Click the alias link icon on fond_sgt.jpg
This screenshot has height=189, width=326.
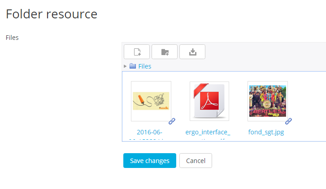tap(288, 121)
